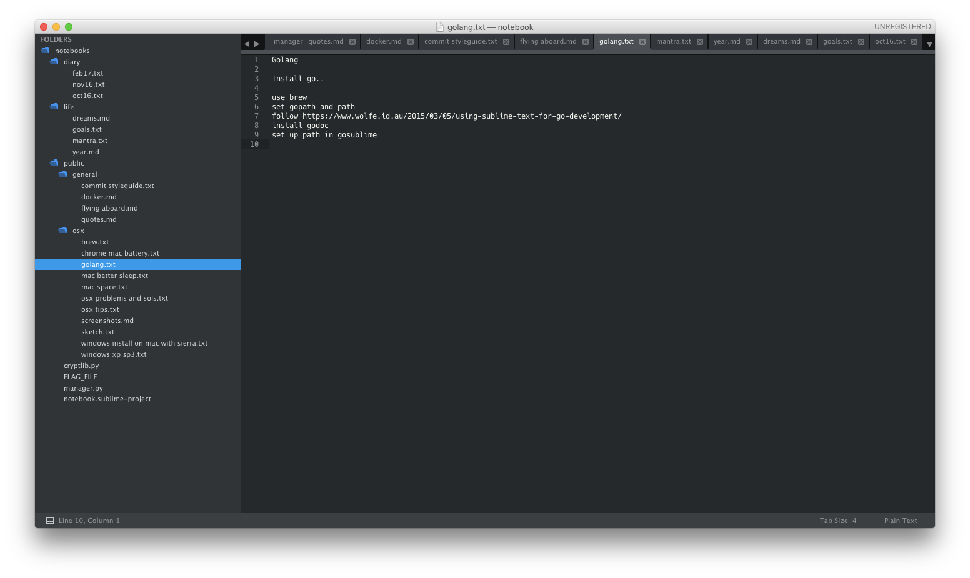Open feb17.txt in sidebar
Viewport: 970px width, 578px height.
pyautogui.click(x=88, y=73)
